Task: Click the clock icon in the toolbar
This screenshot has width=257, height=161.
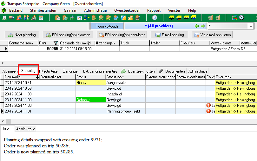Action: tap(242, 18)
